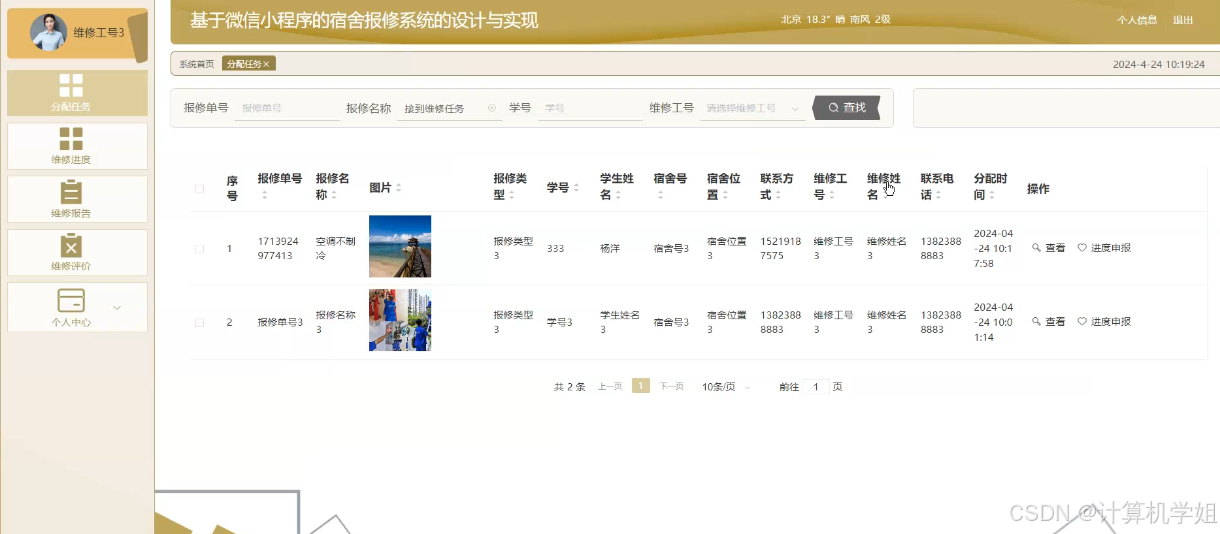Select page 1 in pagination
The width and height of the screenshot is (1220, 534).
641,386
